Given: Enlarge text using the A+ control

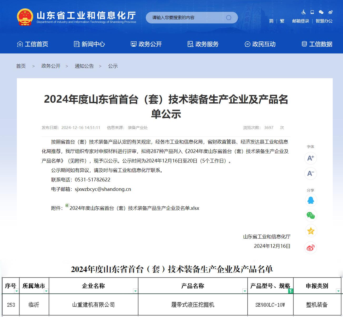Looking at the screenshot, I should coord(311,158).
